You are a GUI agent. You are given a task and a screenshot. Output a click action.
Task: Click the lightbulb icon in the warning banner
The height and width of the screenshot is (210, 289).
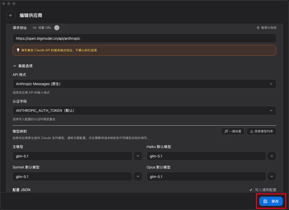pyautogui.click(x=18, y=50)
